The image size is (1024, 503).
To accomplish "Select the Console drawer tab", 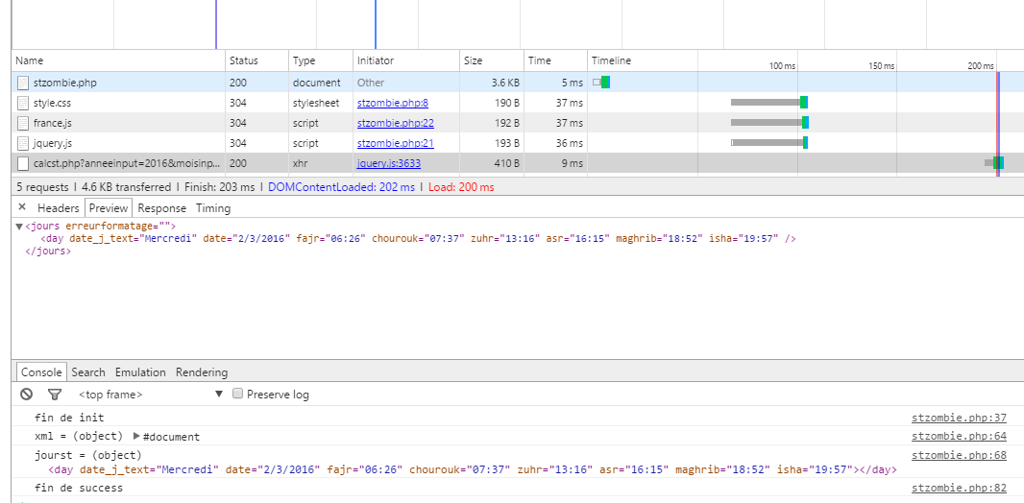I will [x=42, y=371].
